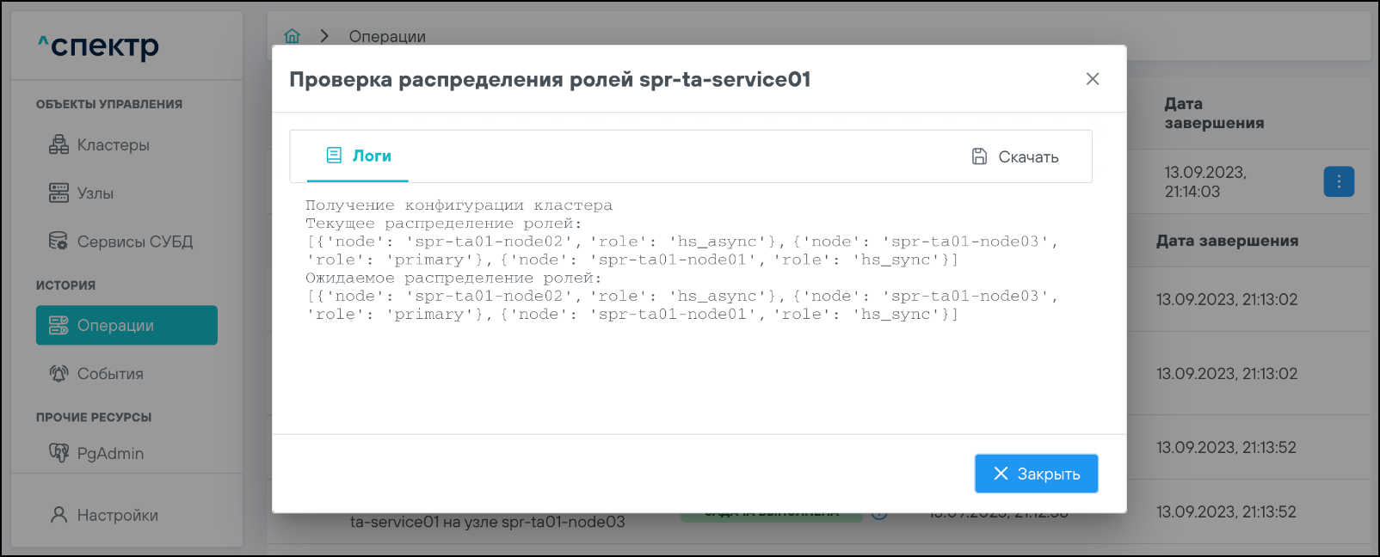Open Настройки at sidebar bottom

[x=117, y=515]
